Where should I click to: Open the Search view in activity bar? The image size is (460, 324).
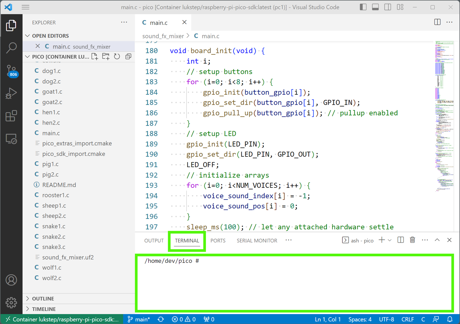point(11,48)
